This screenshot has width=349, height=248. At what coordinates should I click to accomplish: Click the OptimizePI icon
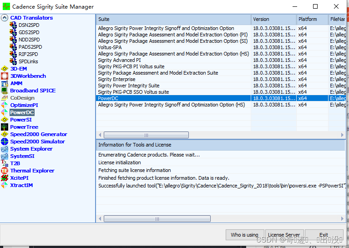[x=5, y=105]
